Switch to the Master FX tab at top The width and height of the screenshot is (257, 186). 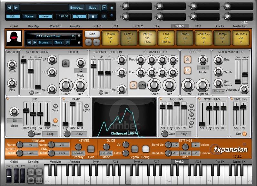point(240,26)
